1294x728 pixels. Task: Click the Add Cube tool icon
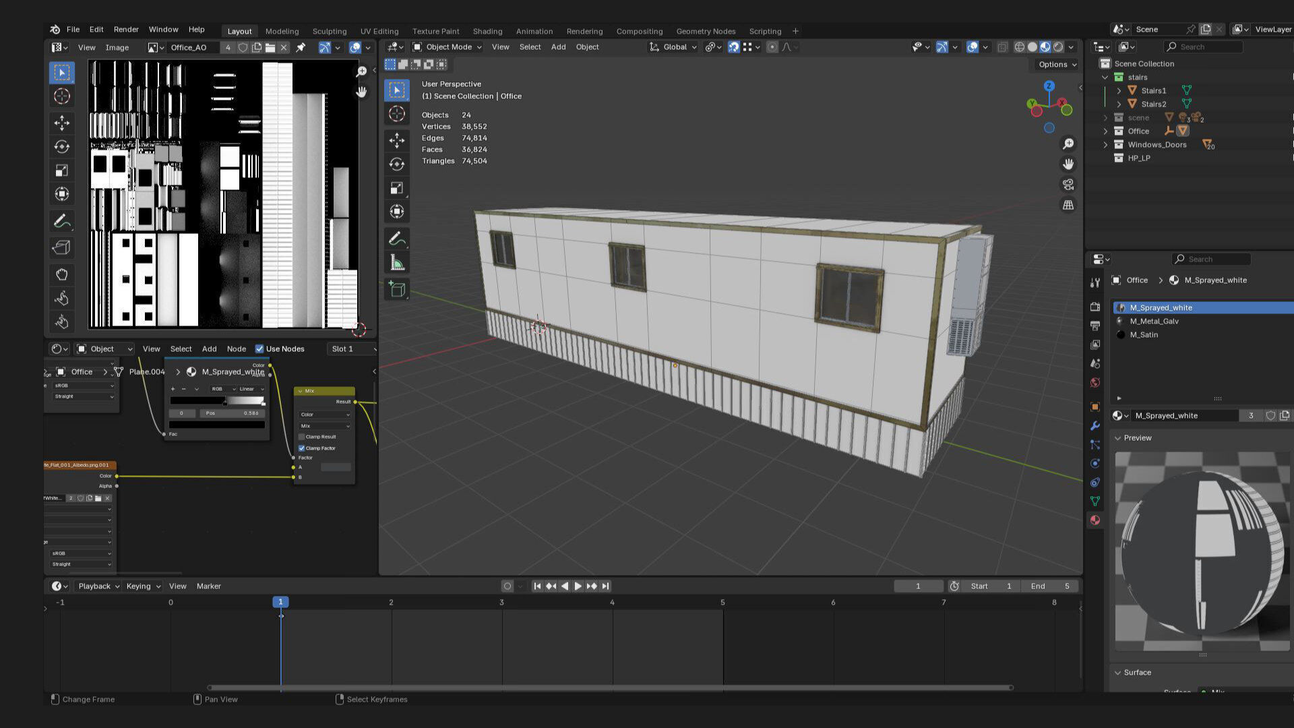[397, 290]
